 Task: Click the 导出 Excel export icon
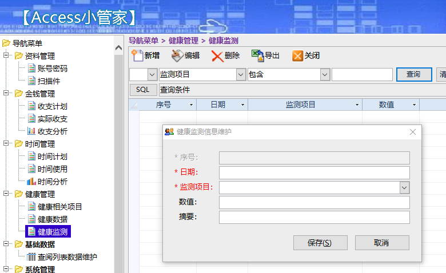pyautogui.click(x=258, y=55)
